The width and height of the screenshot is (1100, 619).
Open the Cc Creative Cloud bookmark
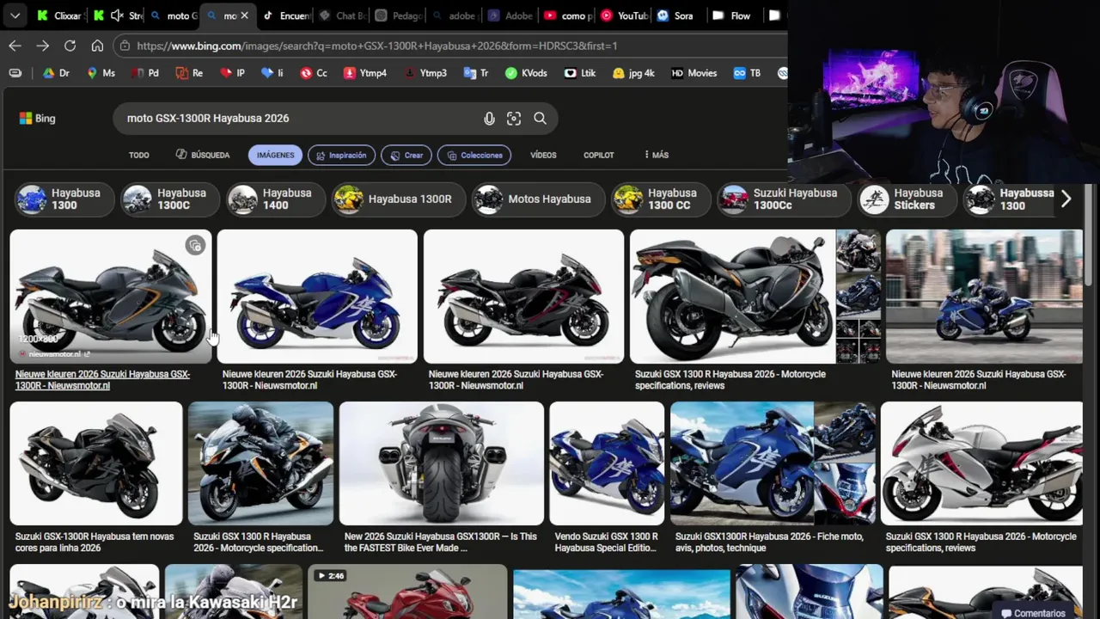coord(314,73)
